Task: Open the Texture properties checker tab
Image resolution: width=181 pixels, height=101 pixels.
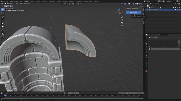Action: [146, 74]
